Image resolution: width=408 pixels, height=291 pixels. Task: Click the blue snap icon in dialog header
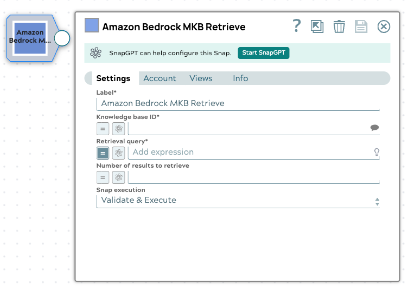[x=92, y=25]
